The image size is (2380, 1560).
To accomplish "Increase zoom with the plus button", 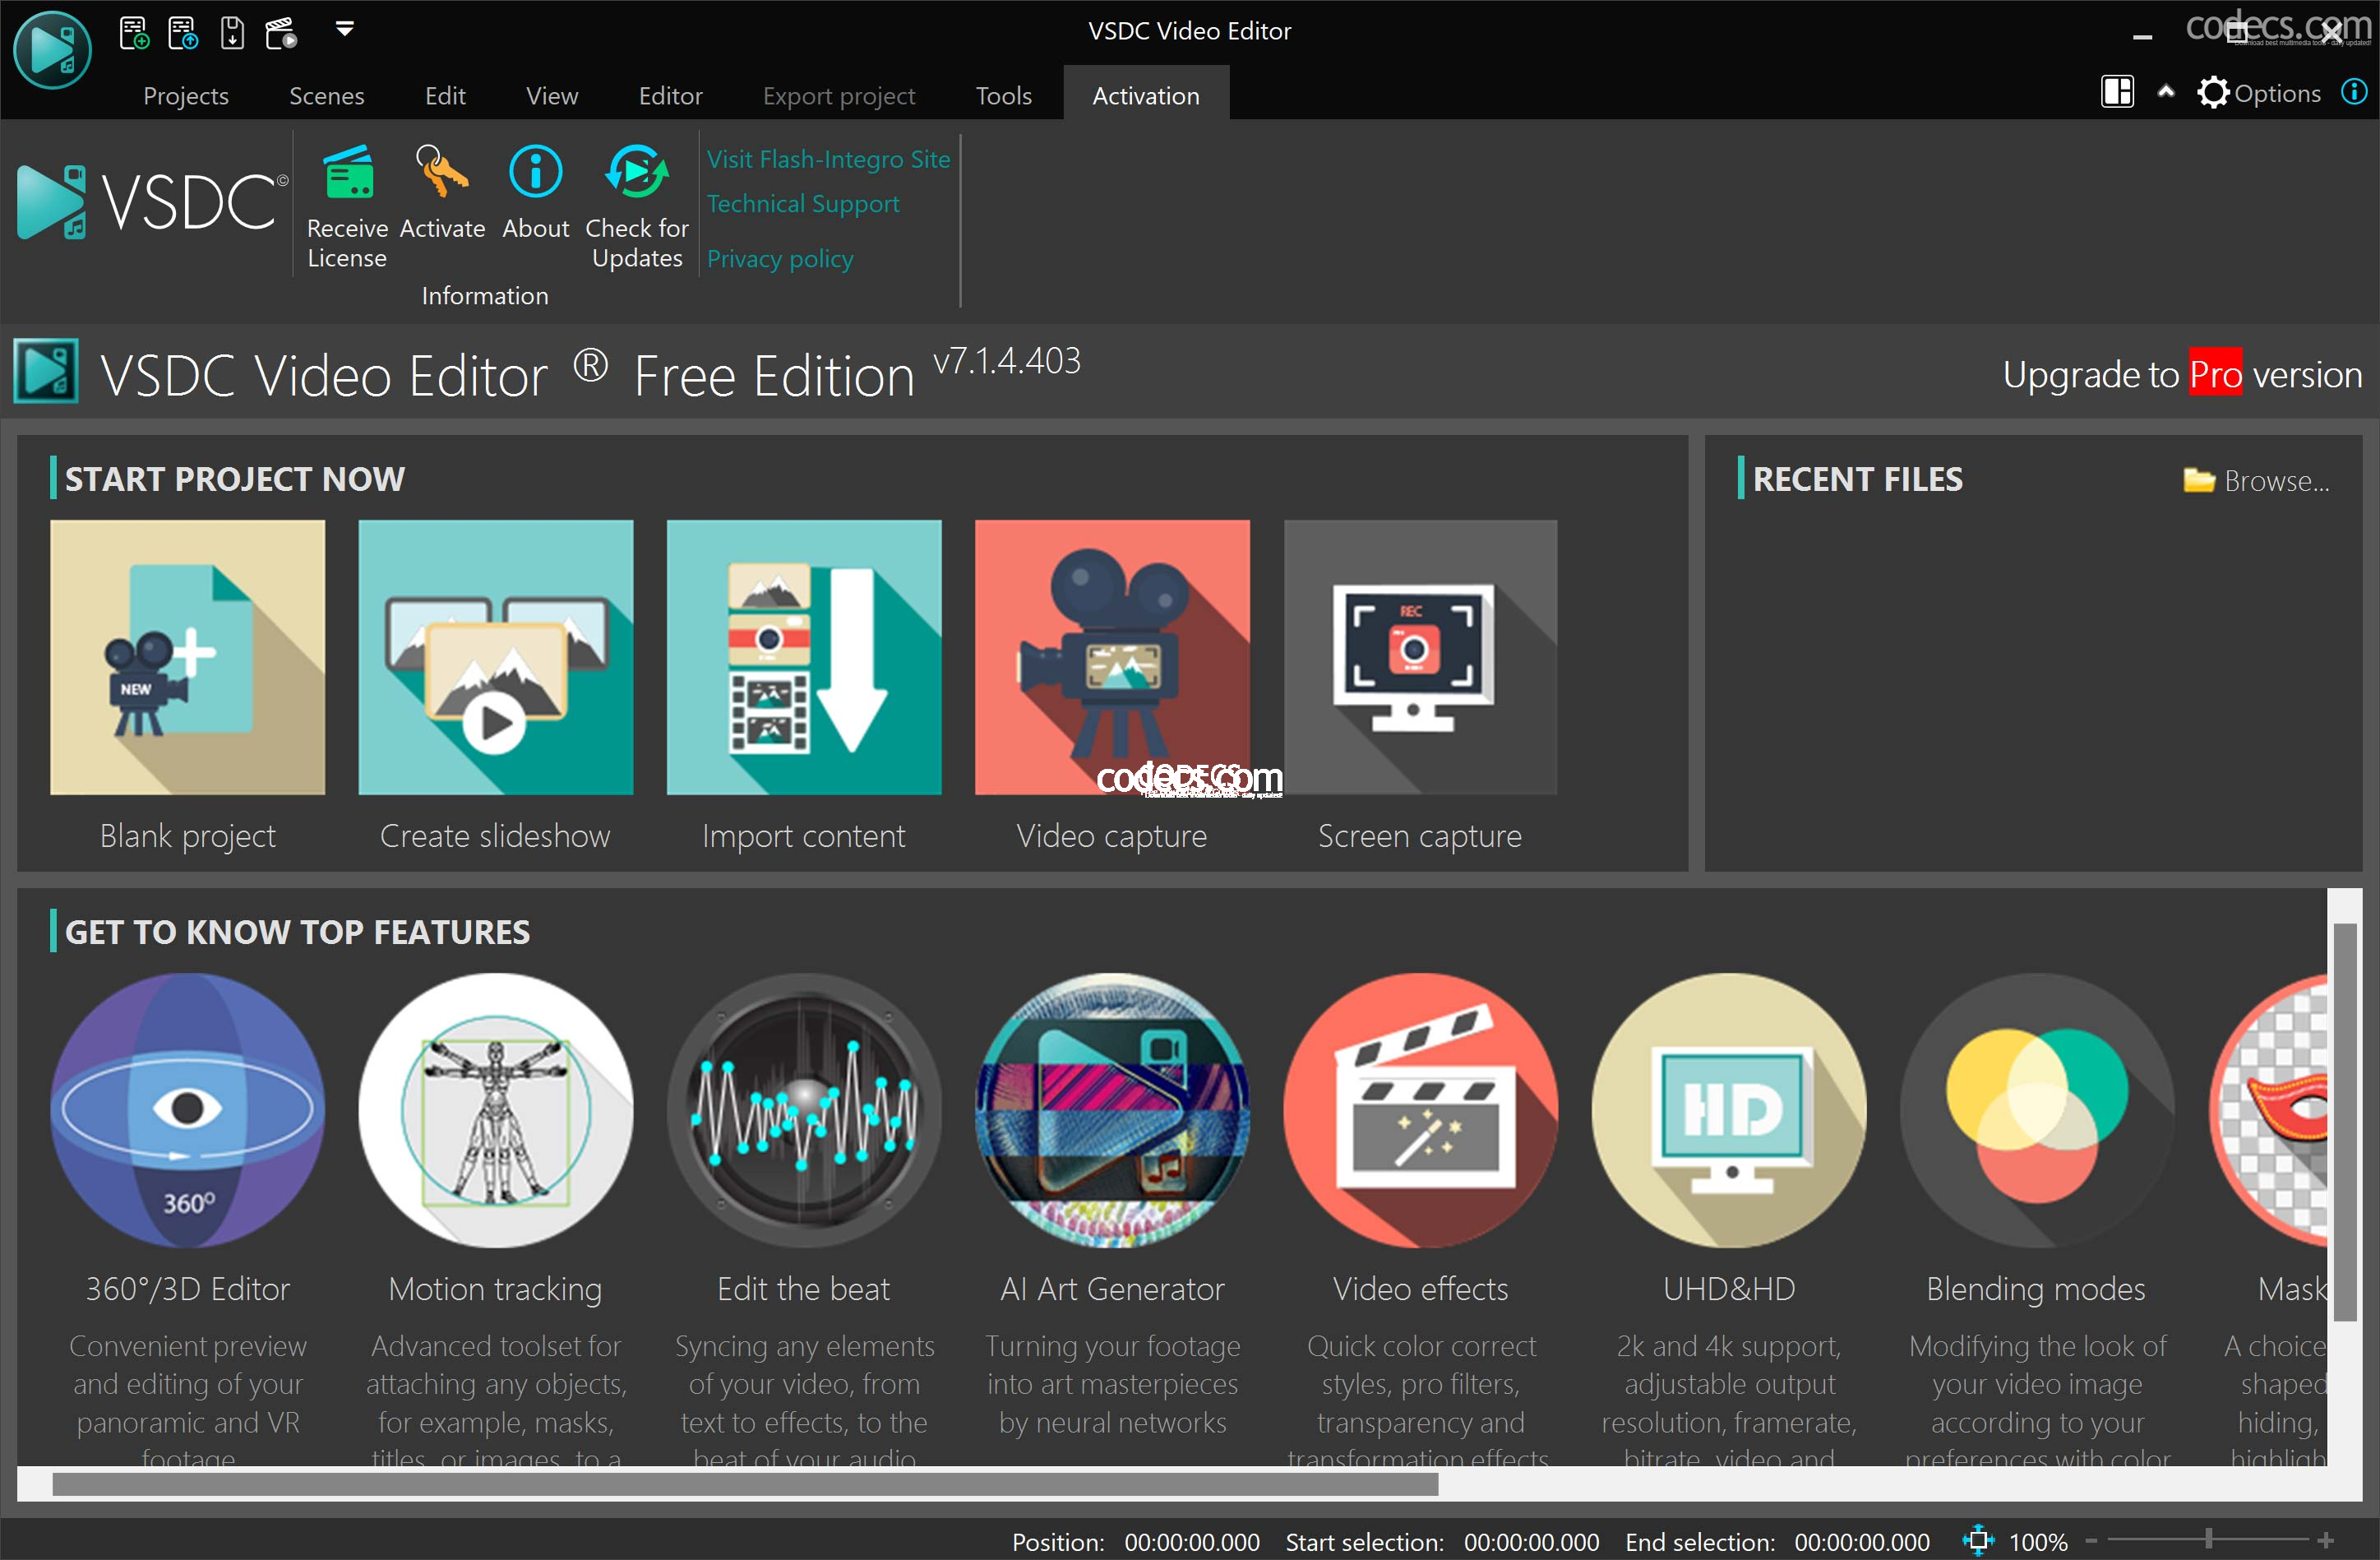I will click(2325, 1541).
